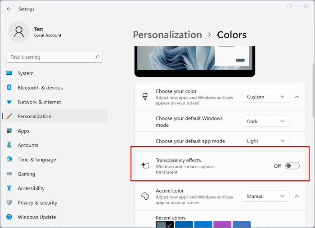Turn on the Transparency effects toggle
315x228 pixels.
(292, 166)
